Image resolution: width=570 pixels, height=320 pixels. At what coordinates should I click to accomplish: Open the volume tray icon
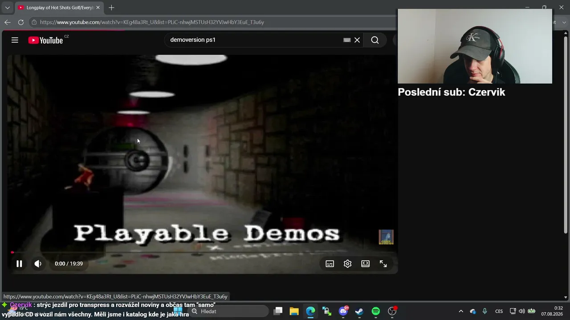pyautogui.click(x=522, y=311)
